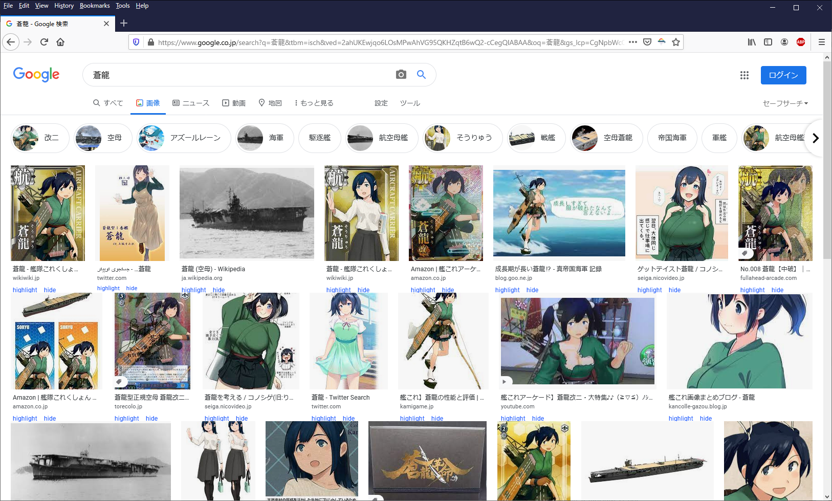832x501 pixels.
Task: Open the black-and-white carrier Wikipedia thumbnail
Action: point(247,213)
